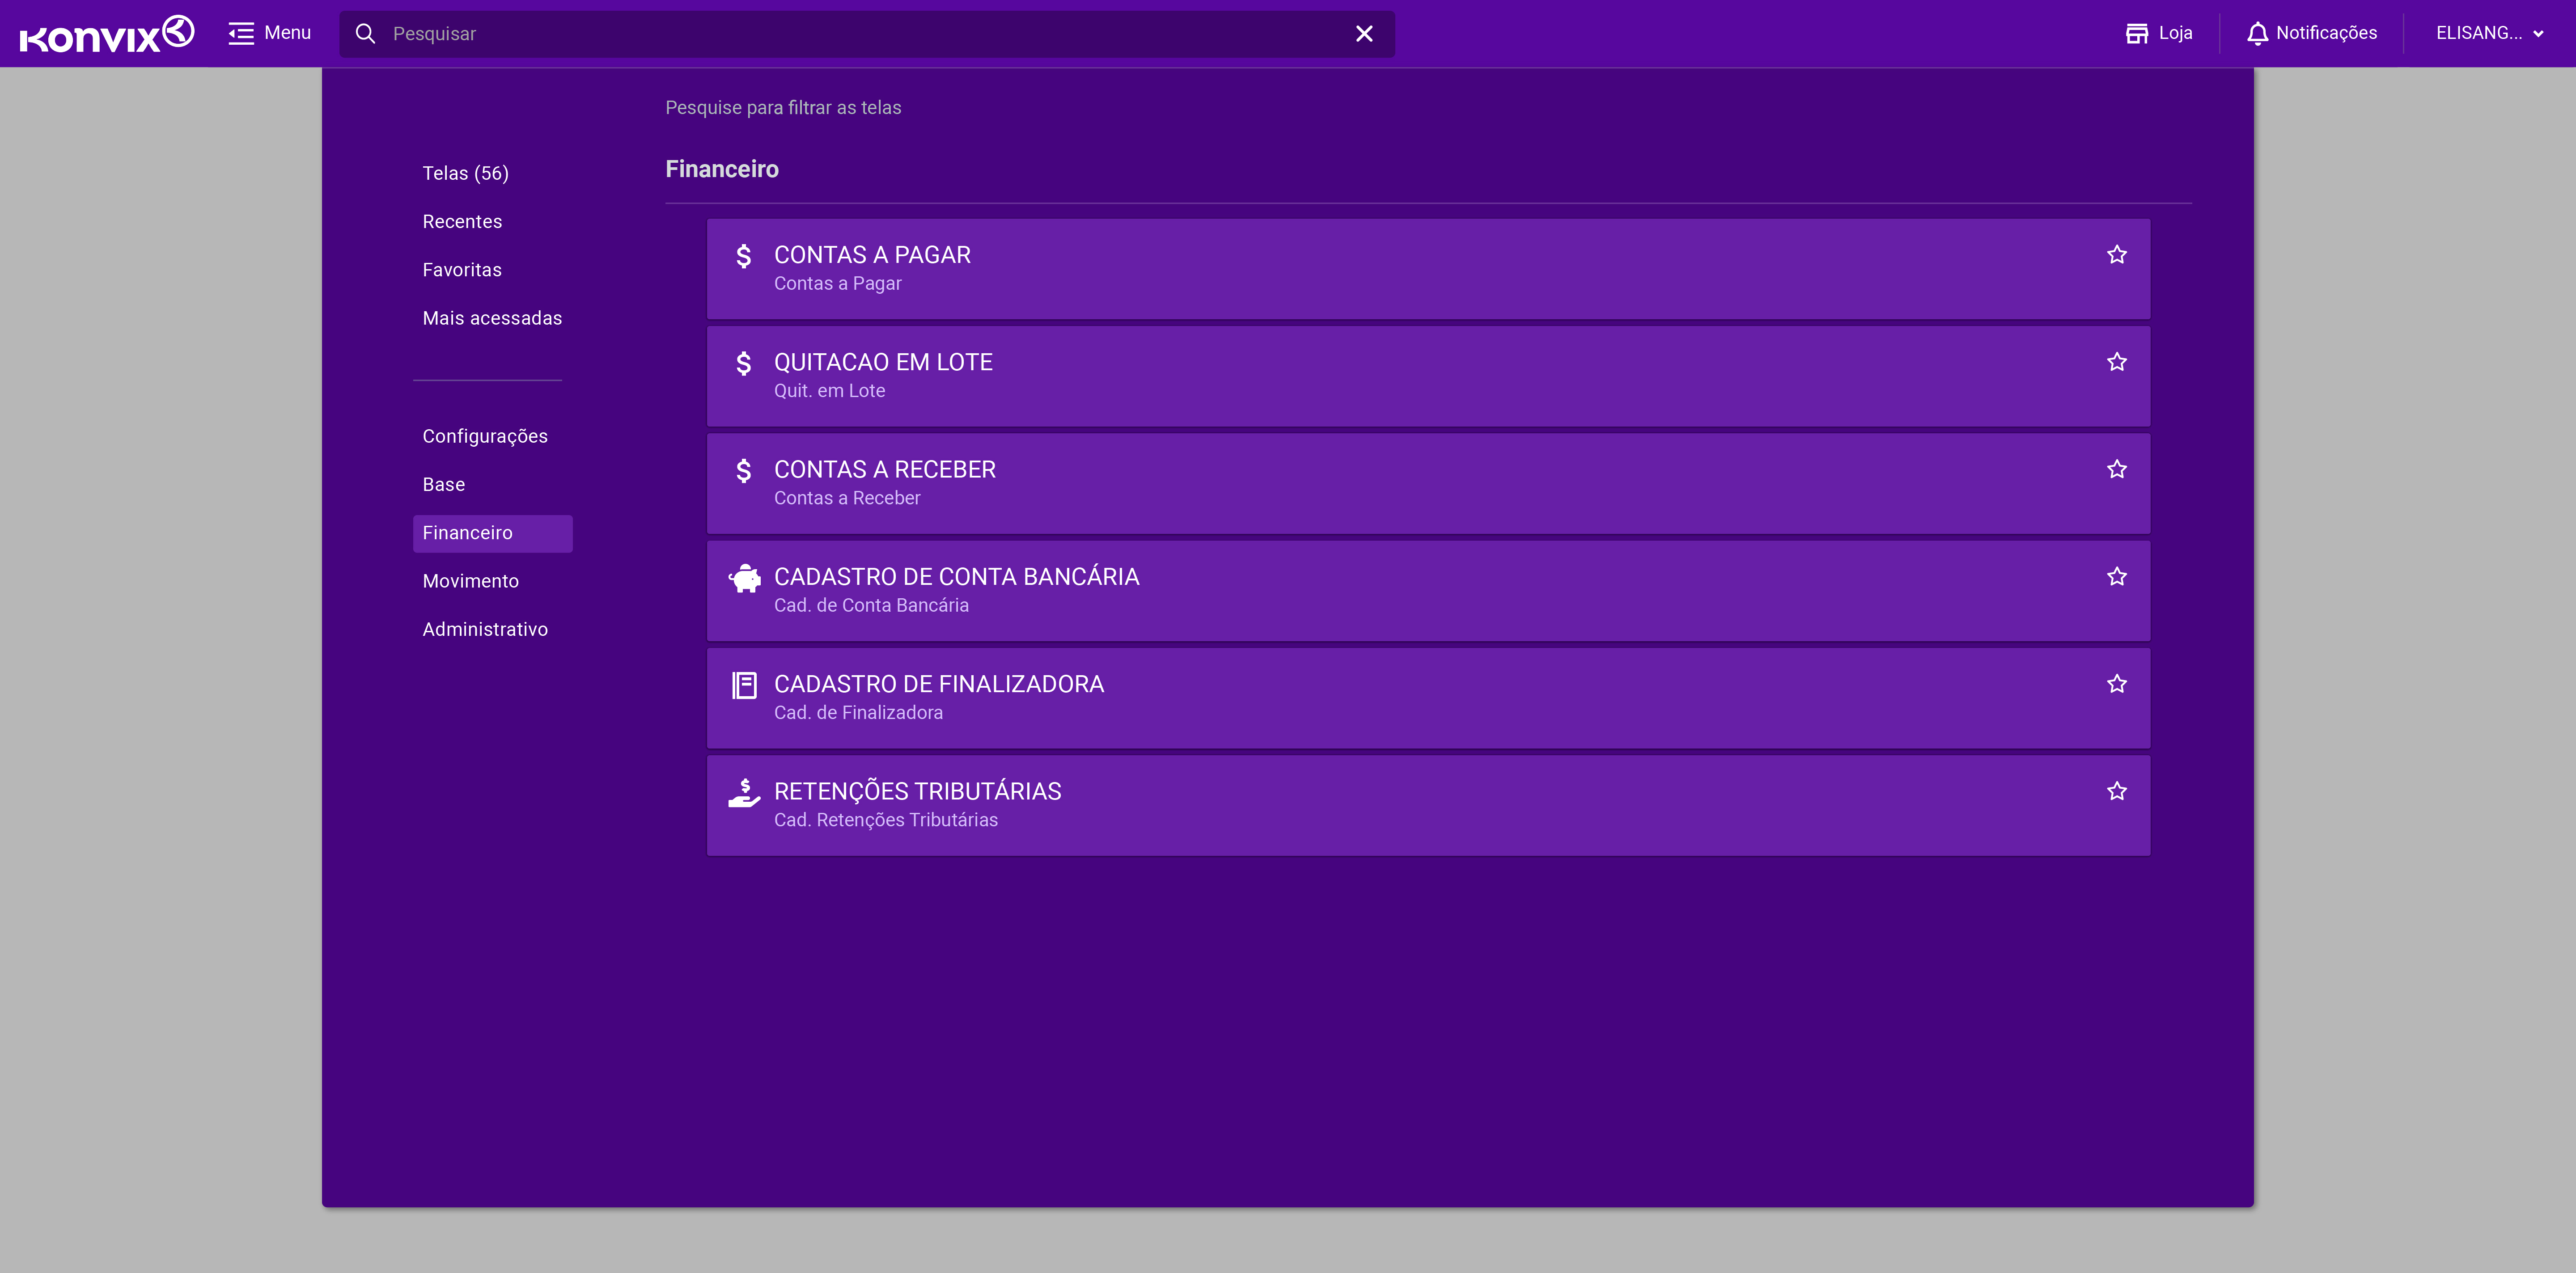Click the piggy bank icon for Conta Bancária

click(x=744, y=578)
